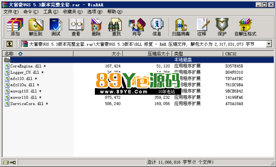Image resolution: width=276 pixels, height=167 pixels.
Task: Sort by the 类型 column header
Action: [x=197, y=54]
